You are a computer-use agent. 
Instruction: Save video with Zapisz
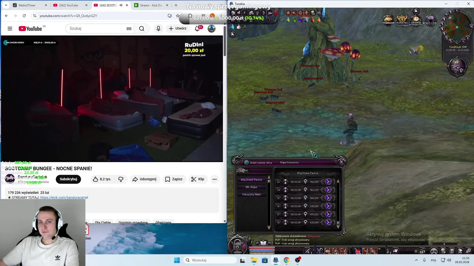pos(174,179)
